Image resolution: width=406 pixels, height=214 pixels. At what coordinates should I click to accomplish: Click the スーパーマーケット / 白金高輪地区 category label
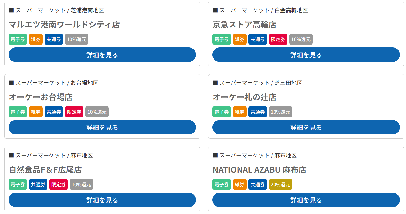tap(260, 10)
